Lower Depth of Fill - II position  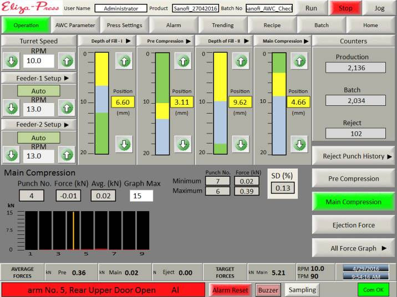[x=241, y=144]
